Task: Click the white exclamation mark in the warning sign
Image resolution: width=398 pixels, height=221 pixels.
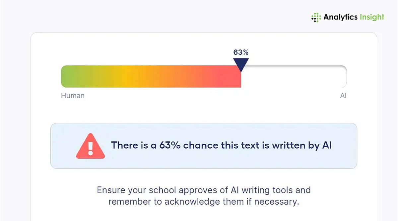Action: click(90, 148)
